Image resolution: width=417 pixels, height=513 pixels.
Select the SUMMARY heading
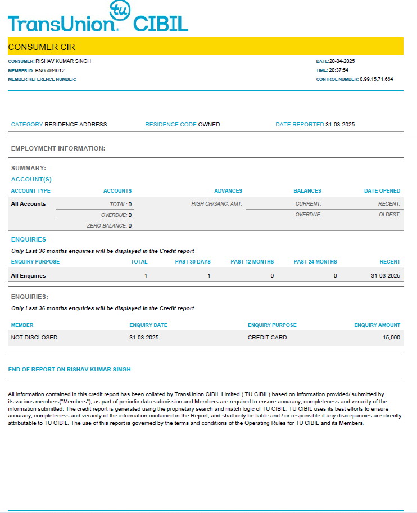tap(29, 168)
